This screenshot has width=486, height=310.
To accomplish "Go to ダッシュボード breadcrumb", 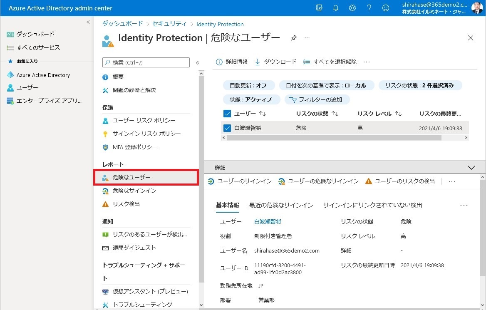I will pyautogui.click(x=123, y=24).
